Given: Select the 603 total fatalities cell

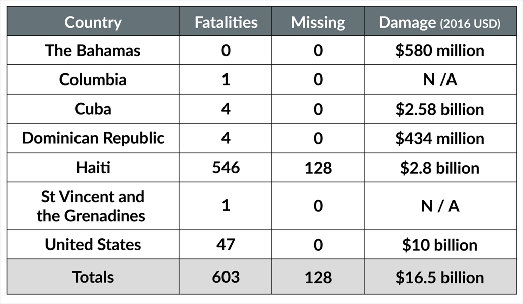Looking at the screenshot, I should tap(226, 277).
